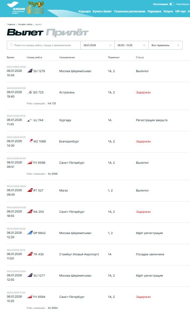Go to Главная in the breadcrumb
Image resolution: width=190 pixels, height=315 pixels.
tap(11, 24)
